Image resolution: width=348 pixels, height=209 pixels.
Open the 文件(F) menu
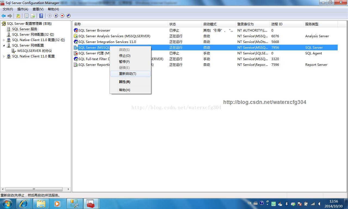click(8, 9)
